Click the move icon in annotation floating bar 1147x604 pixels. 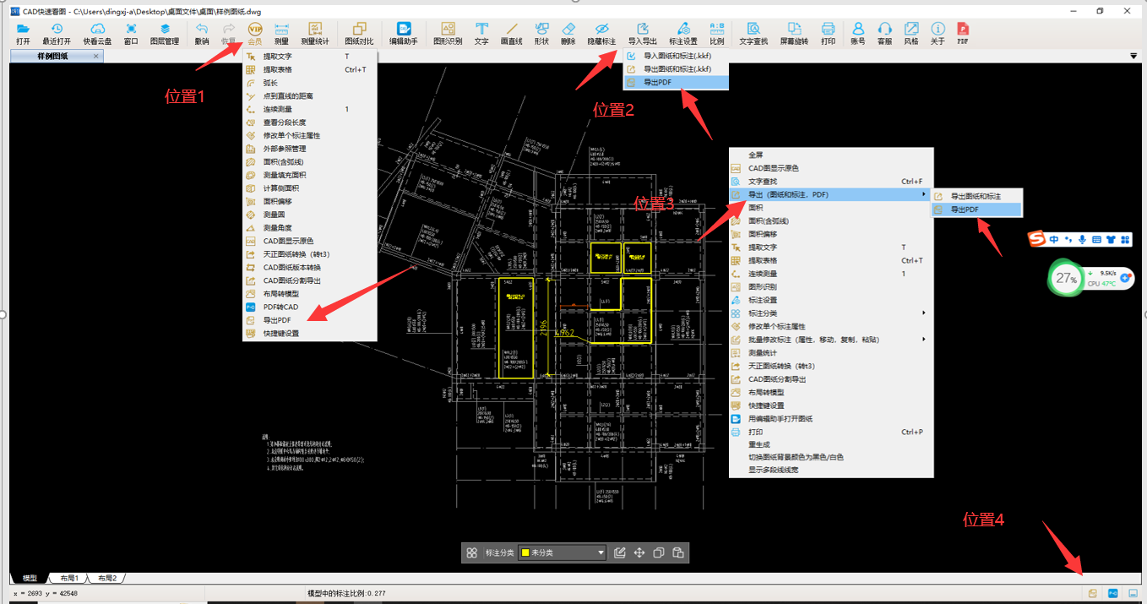pyautogui.click(x=639, y=552)
